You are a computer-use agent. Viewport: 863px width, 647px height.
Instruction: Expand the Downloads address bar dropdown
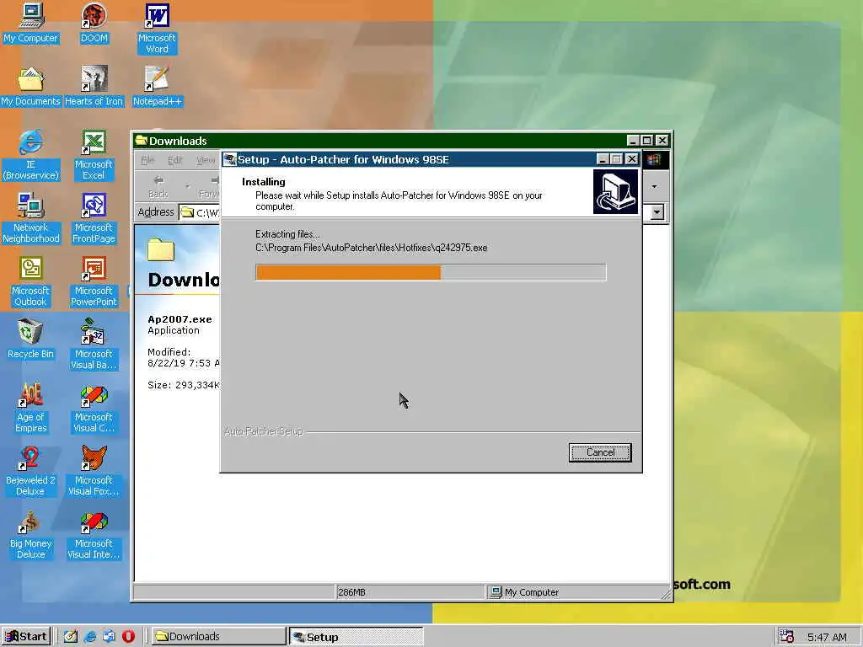point(657,211)
